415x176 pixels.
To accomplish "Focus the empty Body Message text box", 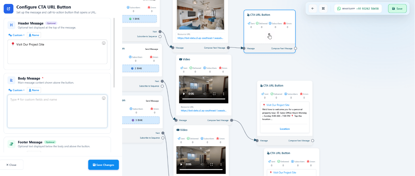I will point(57,111).
